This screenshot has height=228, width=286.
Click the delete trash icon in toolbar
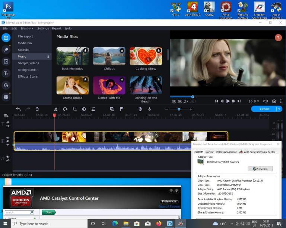[37, 109]
